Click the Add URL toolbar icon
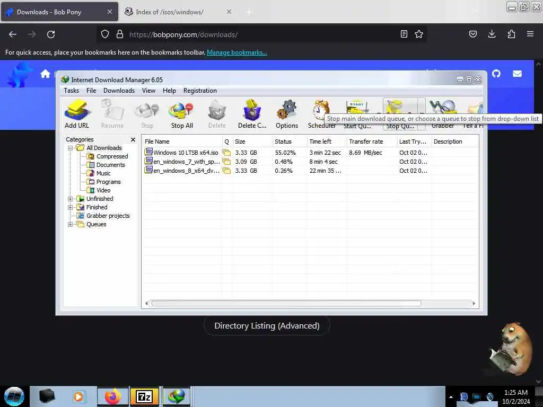 [x=77, y=114]
